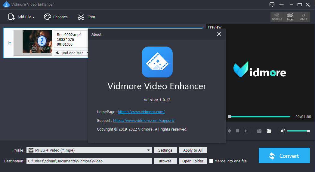Close the About dialog
Screen dimensions: 315x172
pos(219,34)
